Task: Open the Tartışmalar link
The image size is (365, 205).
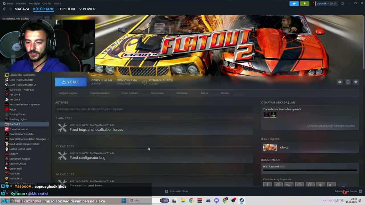Action: [157, 93]
